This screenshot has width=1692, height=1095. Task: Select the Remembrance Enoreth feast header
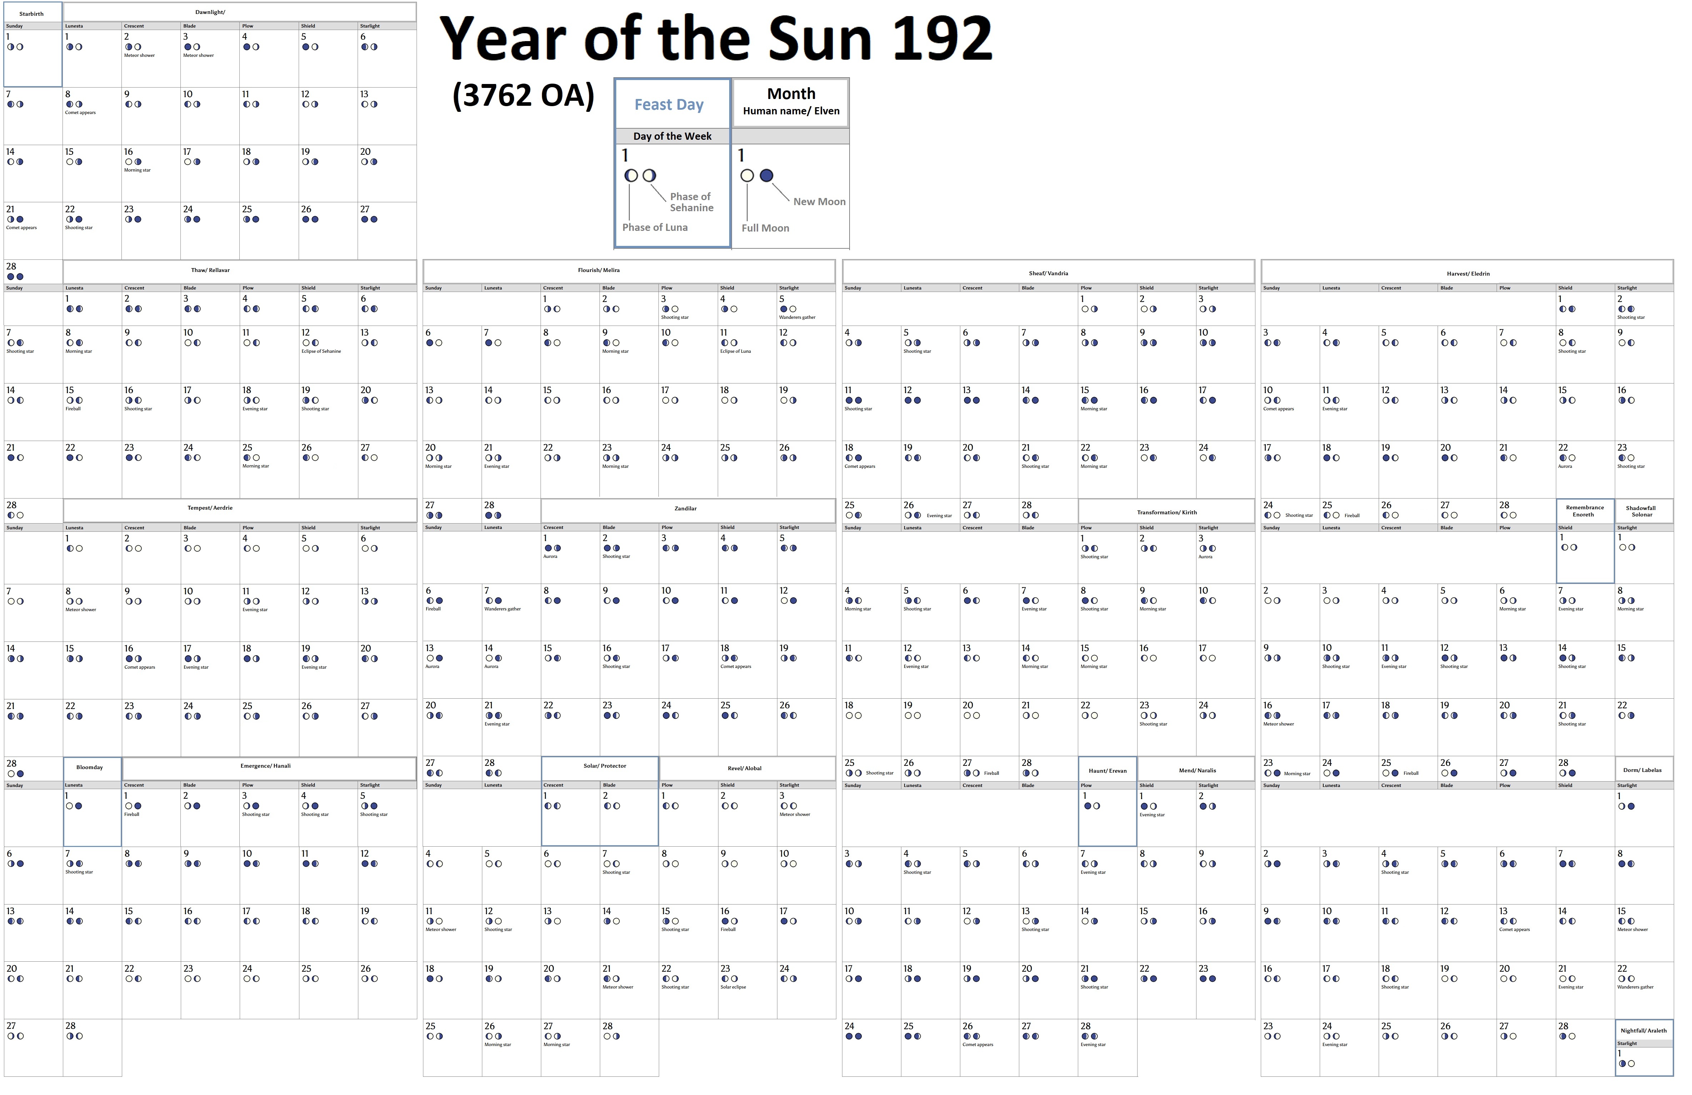click(x=1584, y=511)
